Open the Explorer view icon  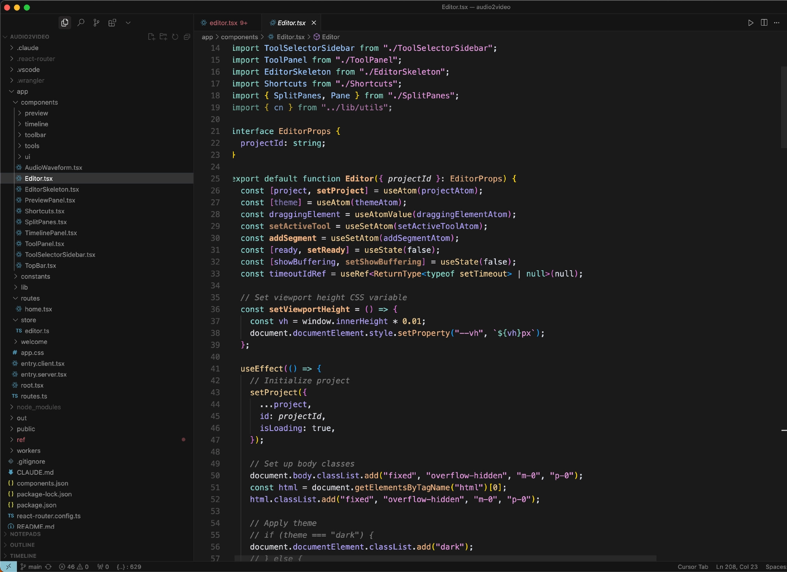click(x=65, y=23)
